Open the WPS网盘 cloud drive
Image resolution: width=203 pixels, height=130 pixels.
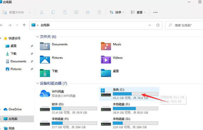(x=45, y=93)
